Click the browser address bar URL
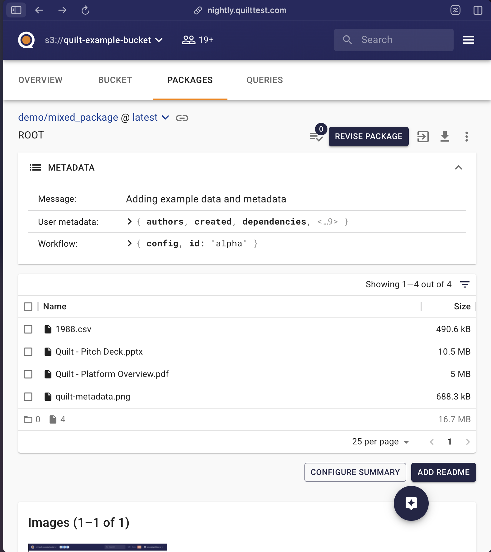This screenshot has height=552, width=491. [x=247, y=10]
